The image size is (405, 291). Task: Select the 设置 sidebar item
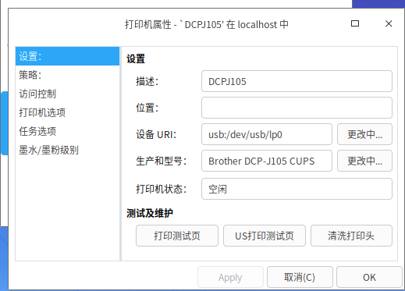click(67, 56)
